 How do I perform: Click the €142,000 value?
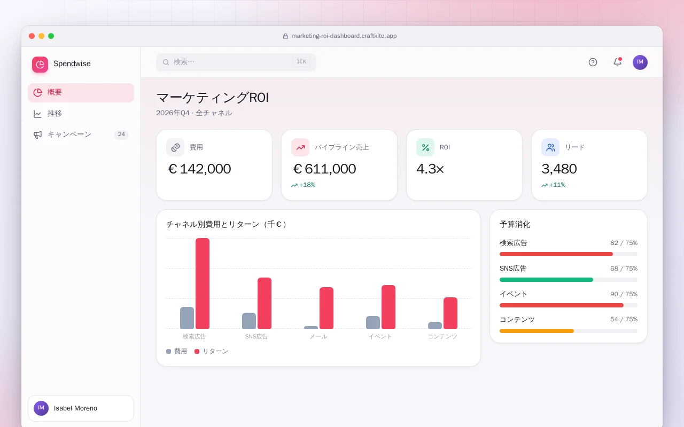pos(199,169)
